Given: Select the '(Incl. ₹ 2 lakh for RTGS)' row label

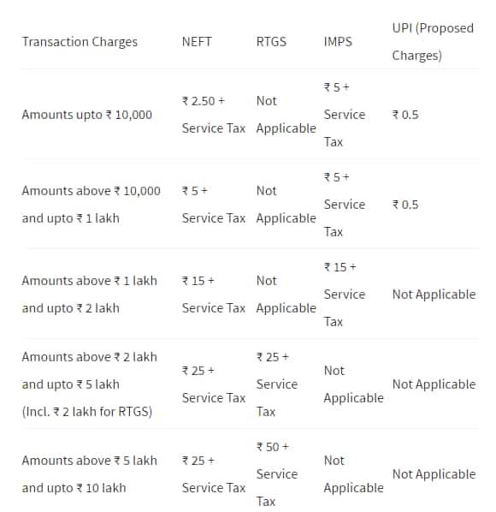Looking at the screenshot, I should pyautogui.click(x=87, y=412).
